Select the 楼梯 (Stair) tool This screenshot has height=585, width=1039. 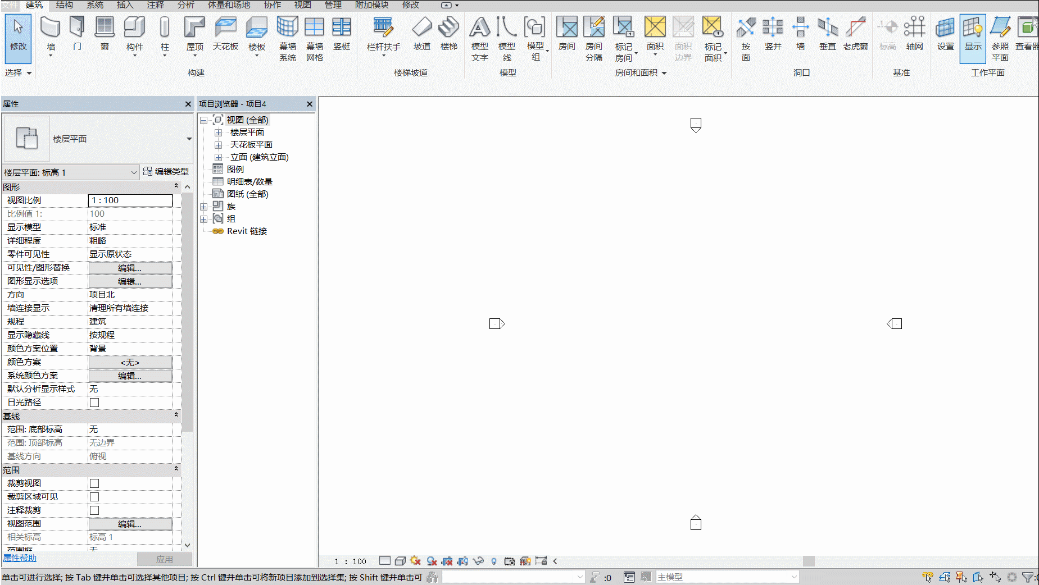tap(448, 34)
